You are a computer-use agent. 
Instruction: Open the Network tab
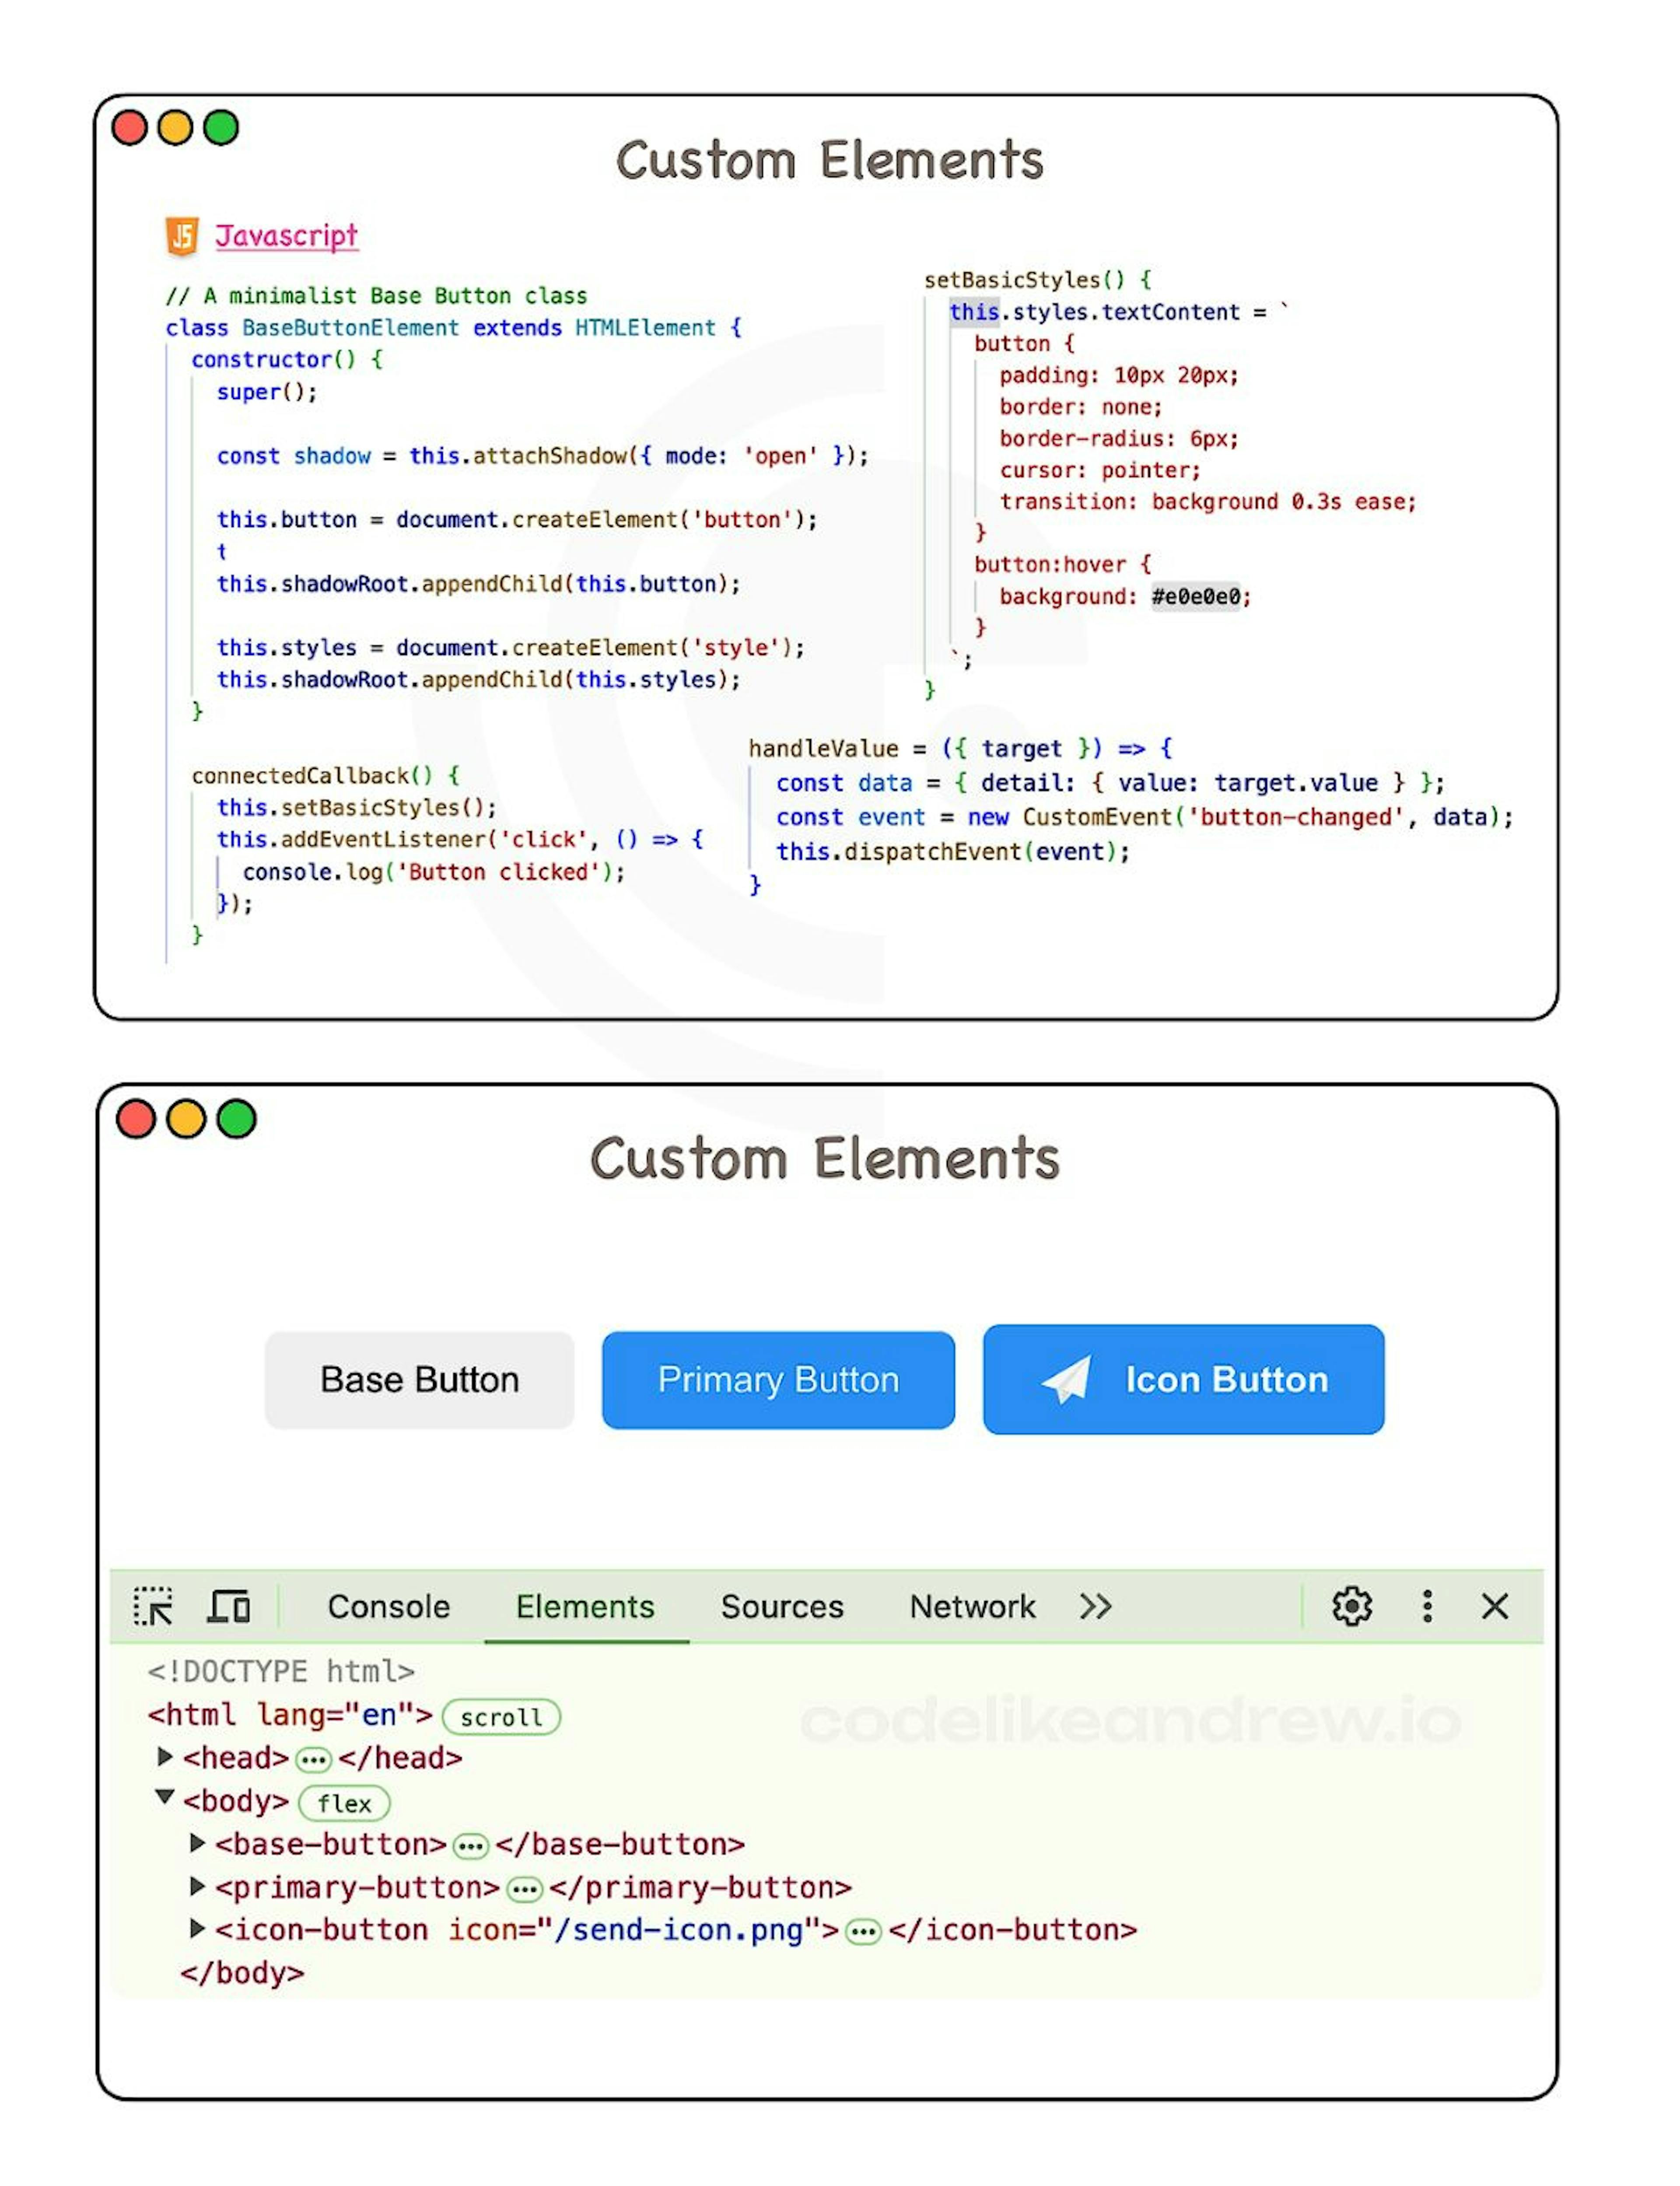[x=972, y=1606]
